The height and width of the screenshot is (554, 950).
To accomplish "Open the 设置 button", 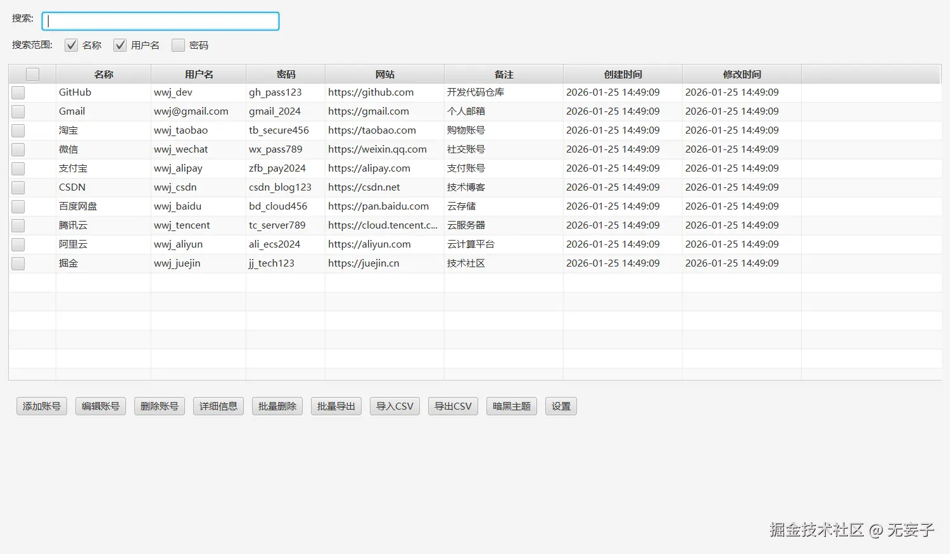I will pos(561,406).
